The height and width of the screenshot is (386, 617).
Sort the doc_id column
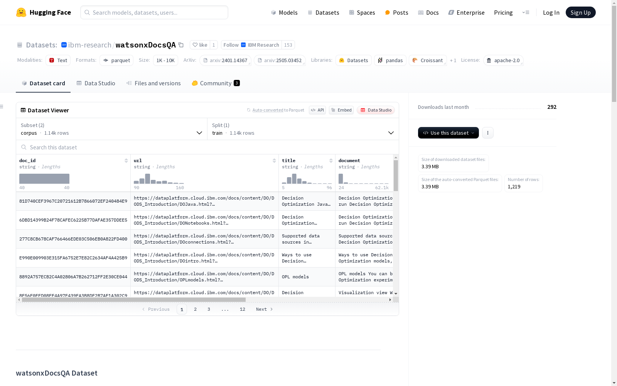click(126, 161)
